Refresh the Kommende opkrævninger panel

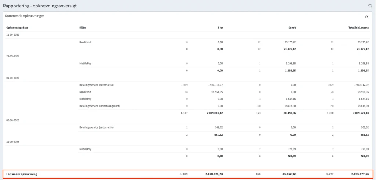366,17
